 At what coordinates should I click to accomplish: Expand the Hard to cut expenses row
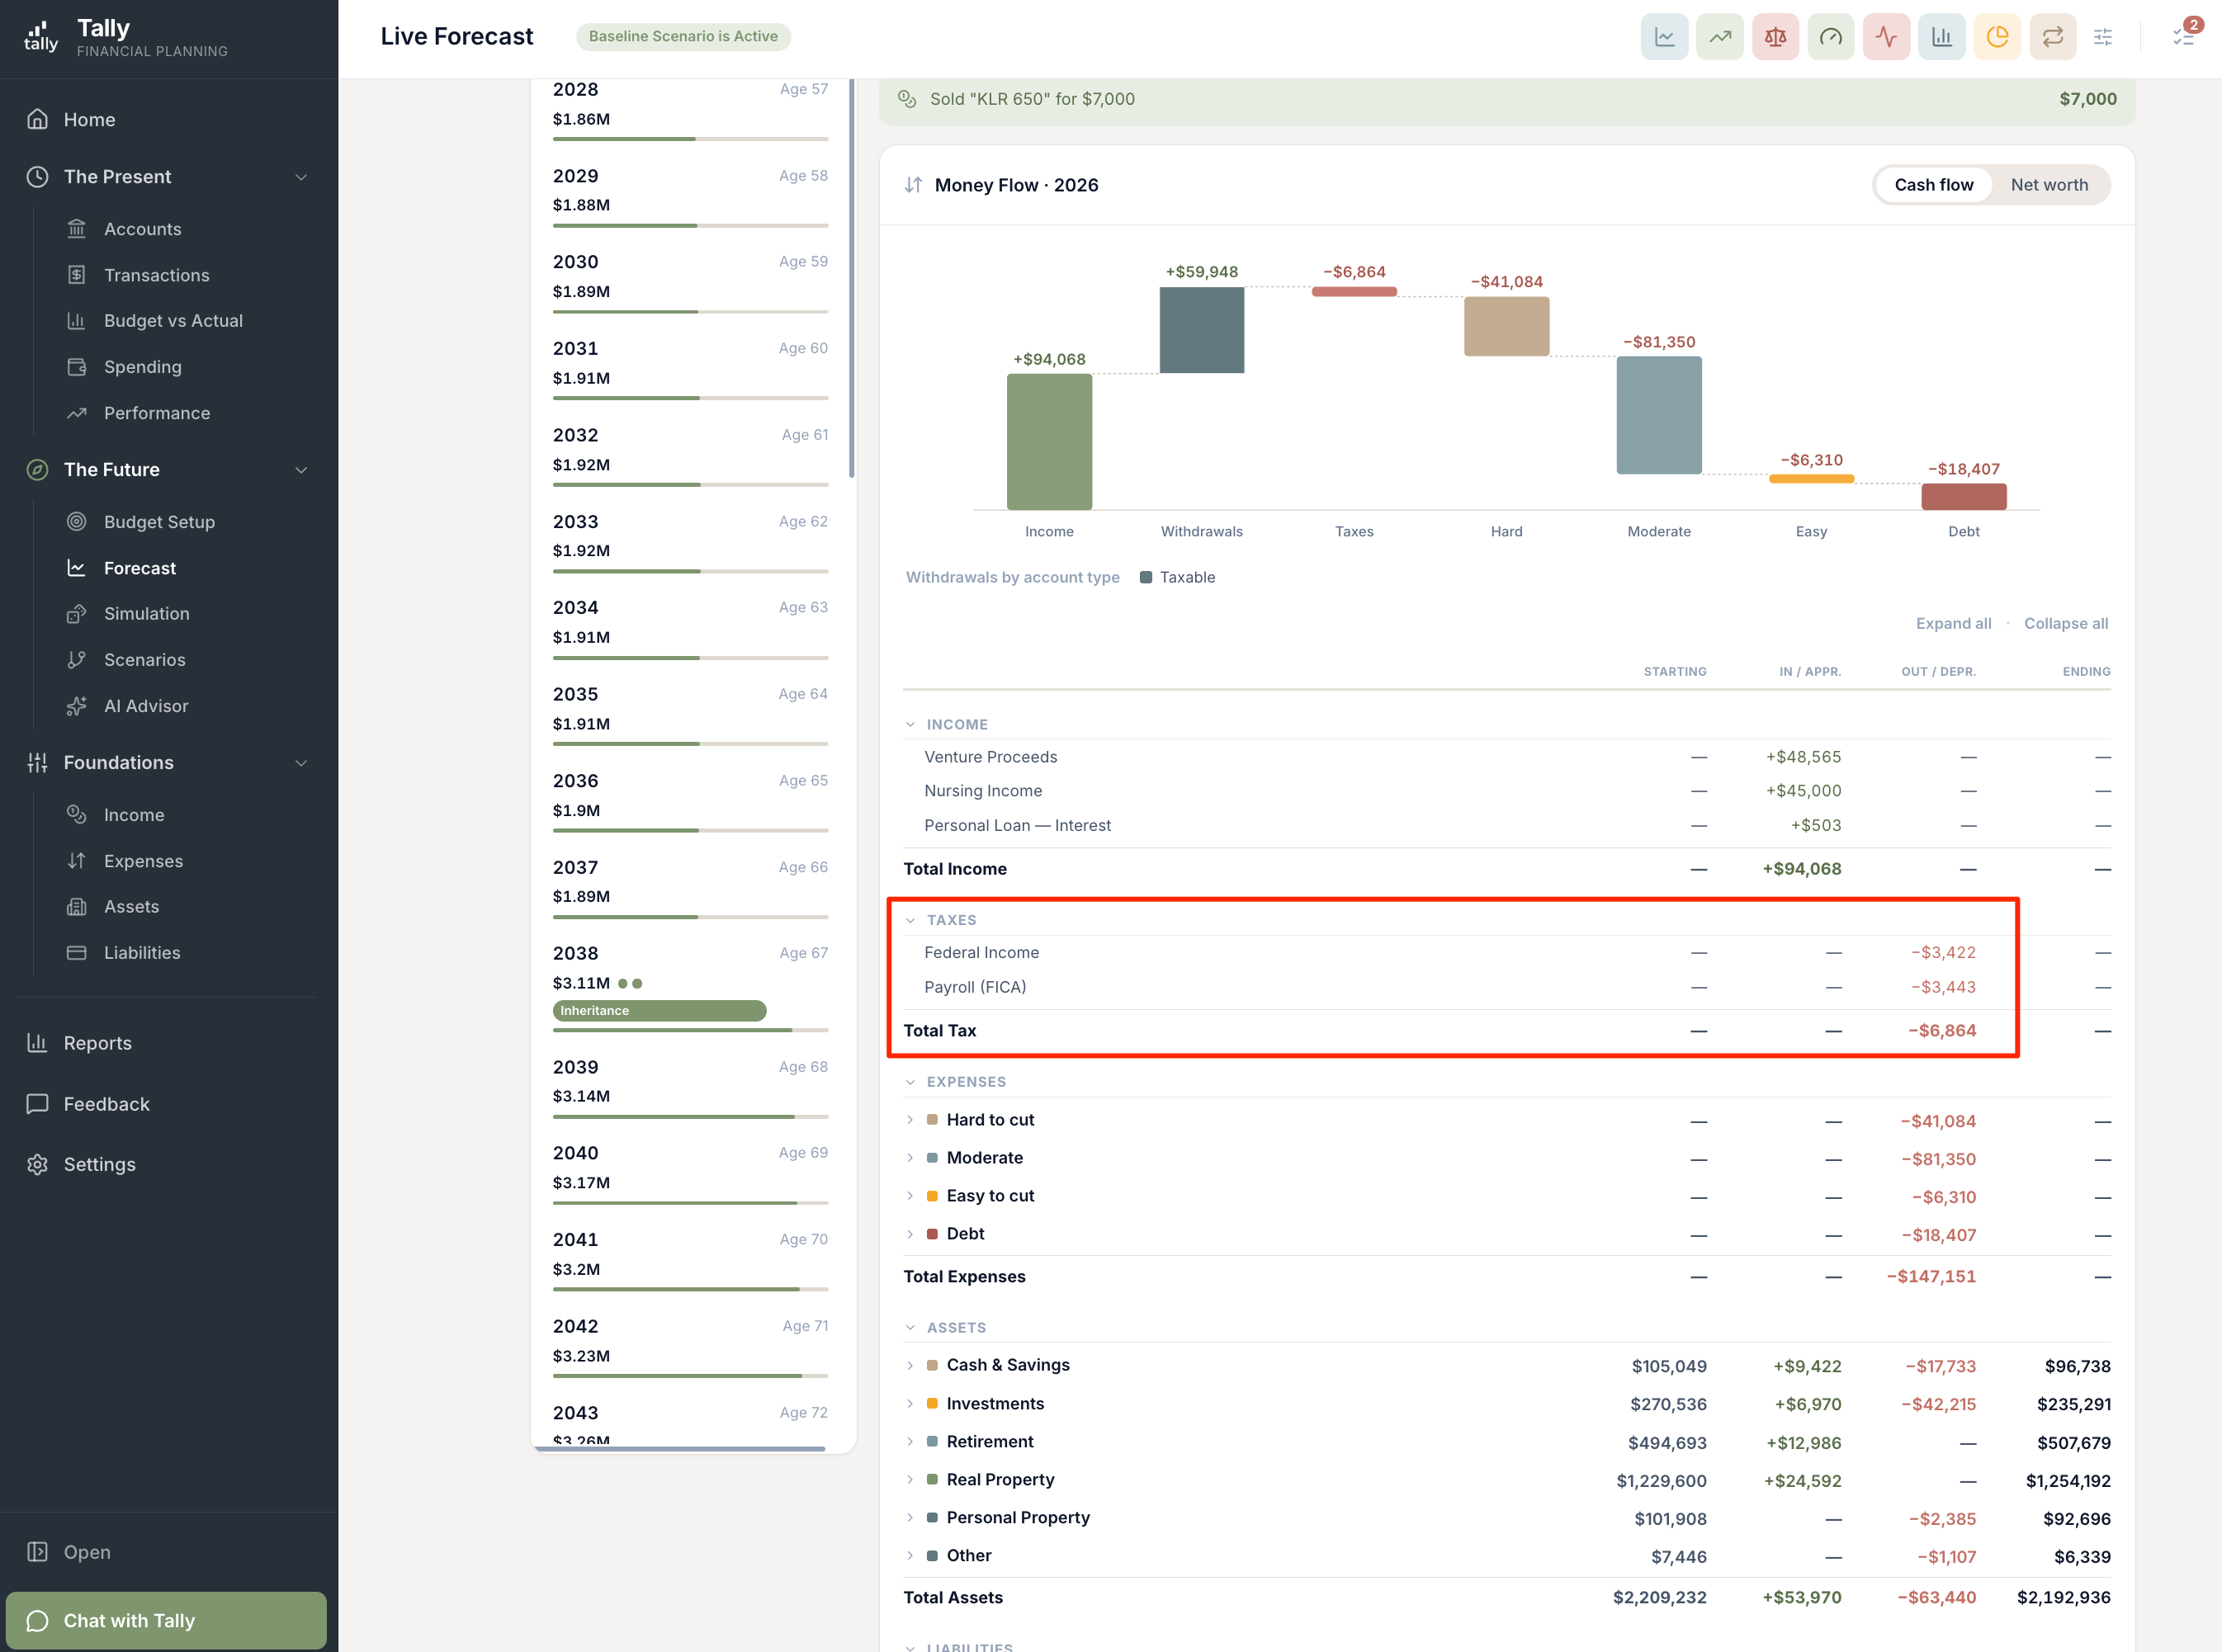[x=910, y=1120]
